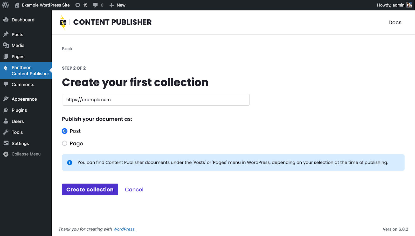
Task: Click the blue info icon in notice
Action: [70, 163]
